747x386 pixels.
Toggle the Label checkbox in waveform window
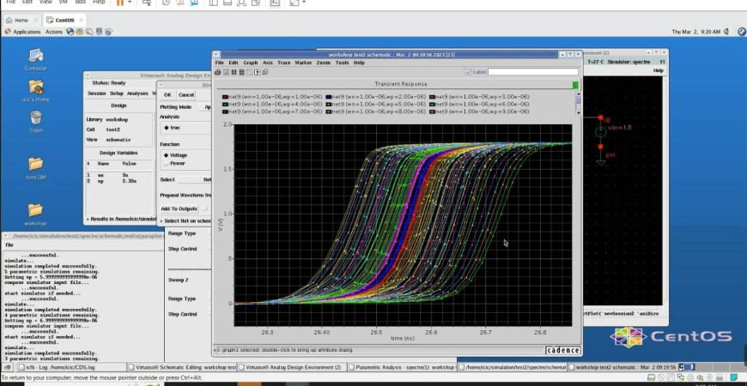(x=468, y=72)
